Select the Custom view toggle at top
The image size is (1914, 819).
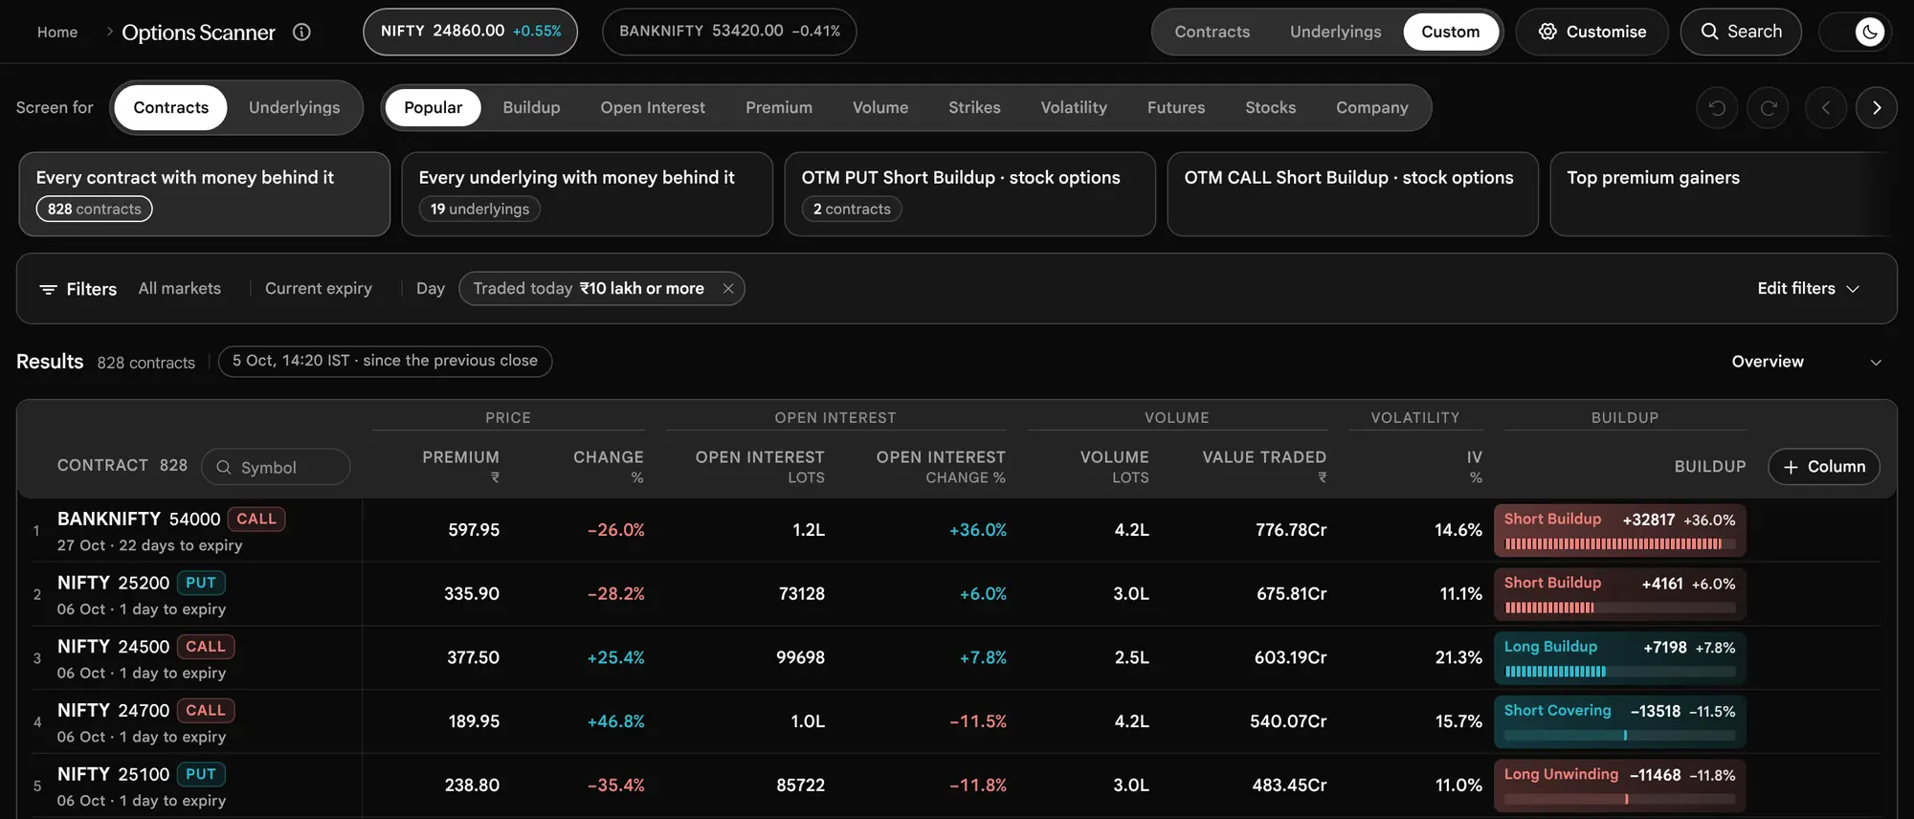tap(1450, 32)
